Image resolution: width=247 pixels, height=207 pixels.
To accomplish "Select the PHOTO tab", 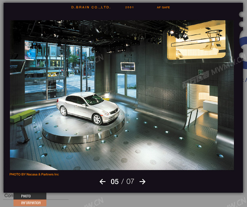I will click(30, 196).
